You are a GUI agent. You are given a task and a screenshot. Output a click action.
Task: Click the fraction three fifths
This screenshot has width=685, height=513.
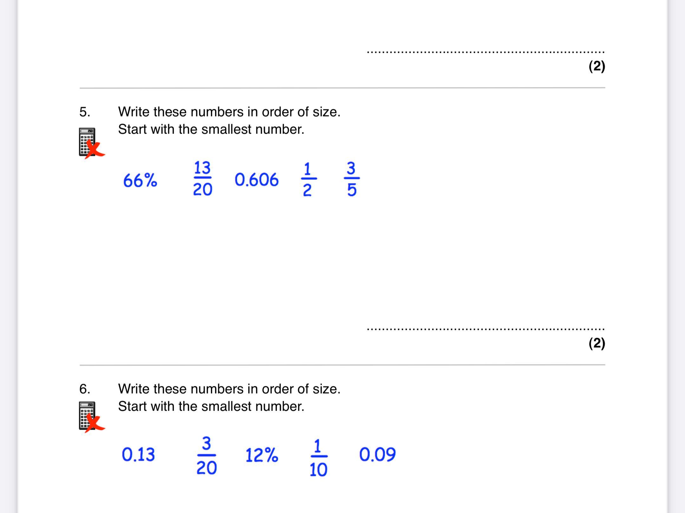click(351, 179)
